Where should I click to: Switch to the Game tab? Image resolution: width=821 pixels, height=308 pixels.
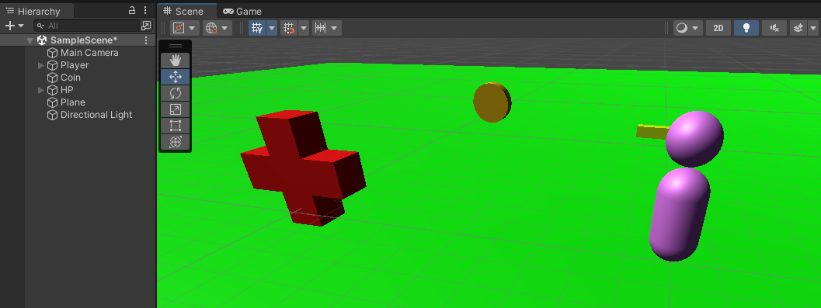pos(242,12)
